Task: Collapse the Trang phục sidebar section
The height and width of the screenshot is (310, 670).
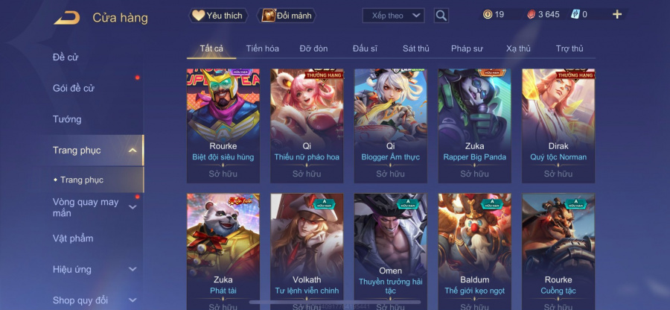Action: click(x=133, y=150)
